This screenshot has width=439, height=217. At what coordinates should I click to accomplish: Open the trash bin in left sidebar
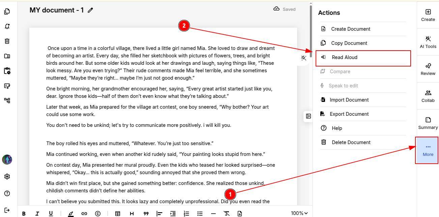coord(7,41)
